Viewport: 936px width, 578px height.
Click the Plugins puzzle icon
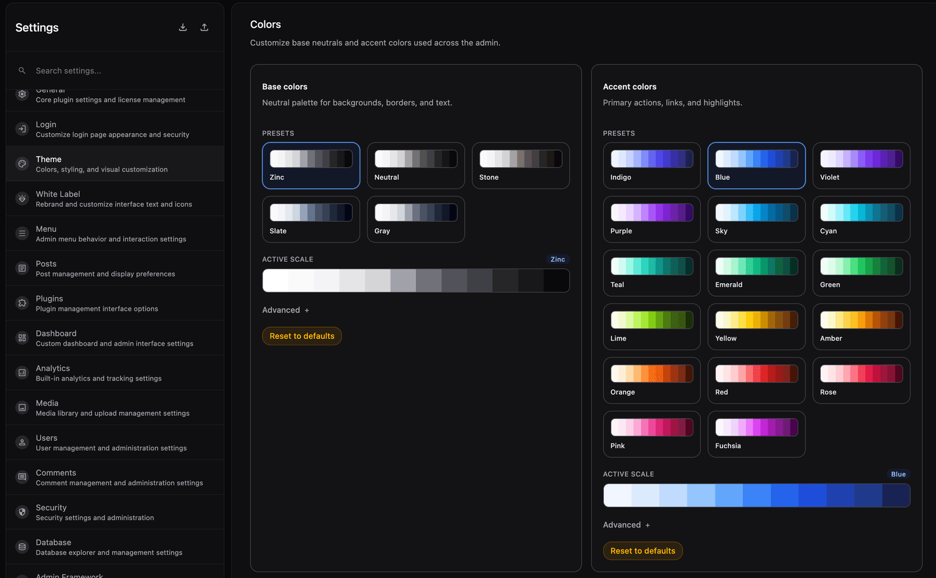tap(22, 303)
